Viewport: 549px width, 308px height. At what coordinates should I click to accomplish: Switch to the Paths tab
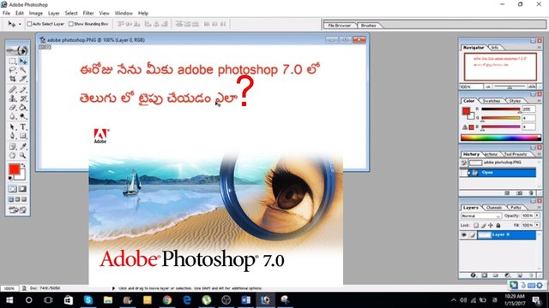[x=516, y=208]
